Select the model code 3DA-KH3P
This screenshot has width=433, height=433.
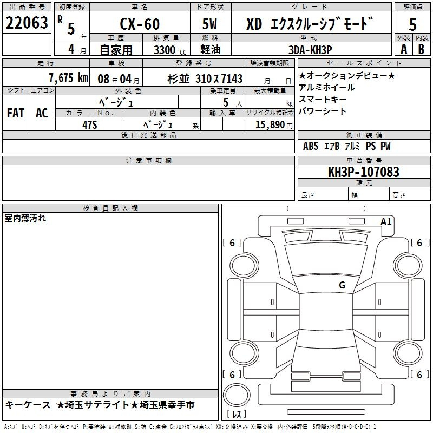click(x=311, y=49)
